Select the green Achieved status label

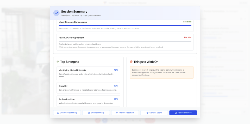[x=187, y=22]
